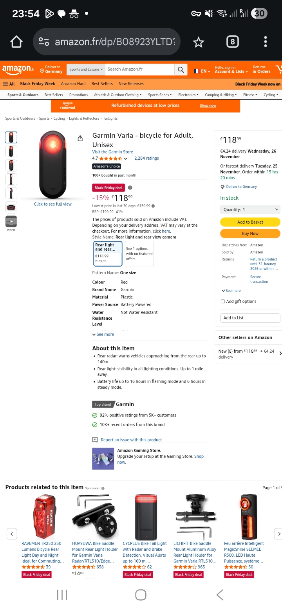Open the Best Sellers nav item
The width and height of the screenshot is (282, 612).
pyautogui.click(x=102, y=84)
